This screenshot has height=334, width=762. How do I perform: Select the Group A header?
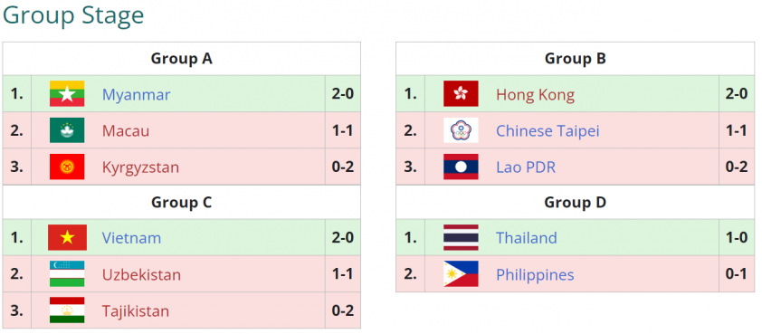coord(182,59)
